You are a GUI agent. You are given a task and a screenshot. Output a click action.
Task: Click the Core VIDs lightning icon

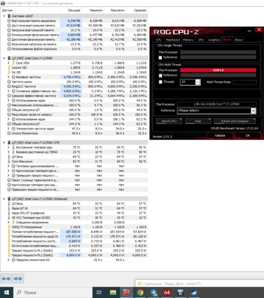coord(13,63)
